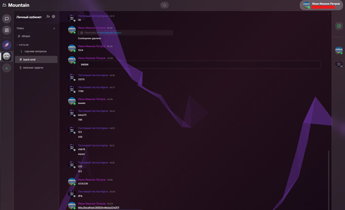Click the message text ghg
This screenshot has height=210, width=345.
(80, 196)
